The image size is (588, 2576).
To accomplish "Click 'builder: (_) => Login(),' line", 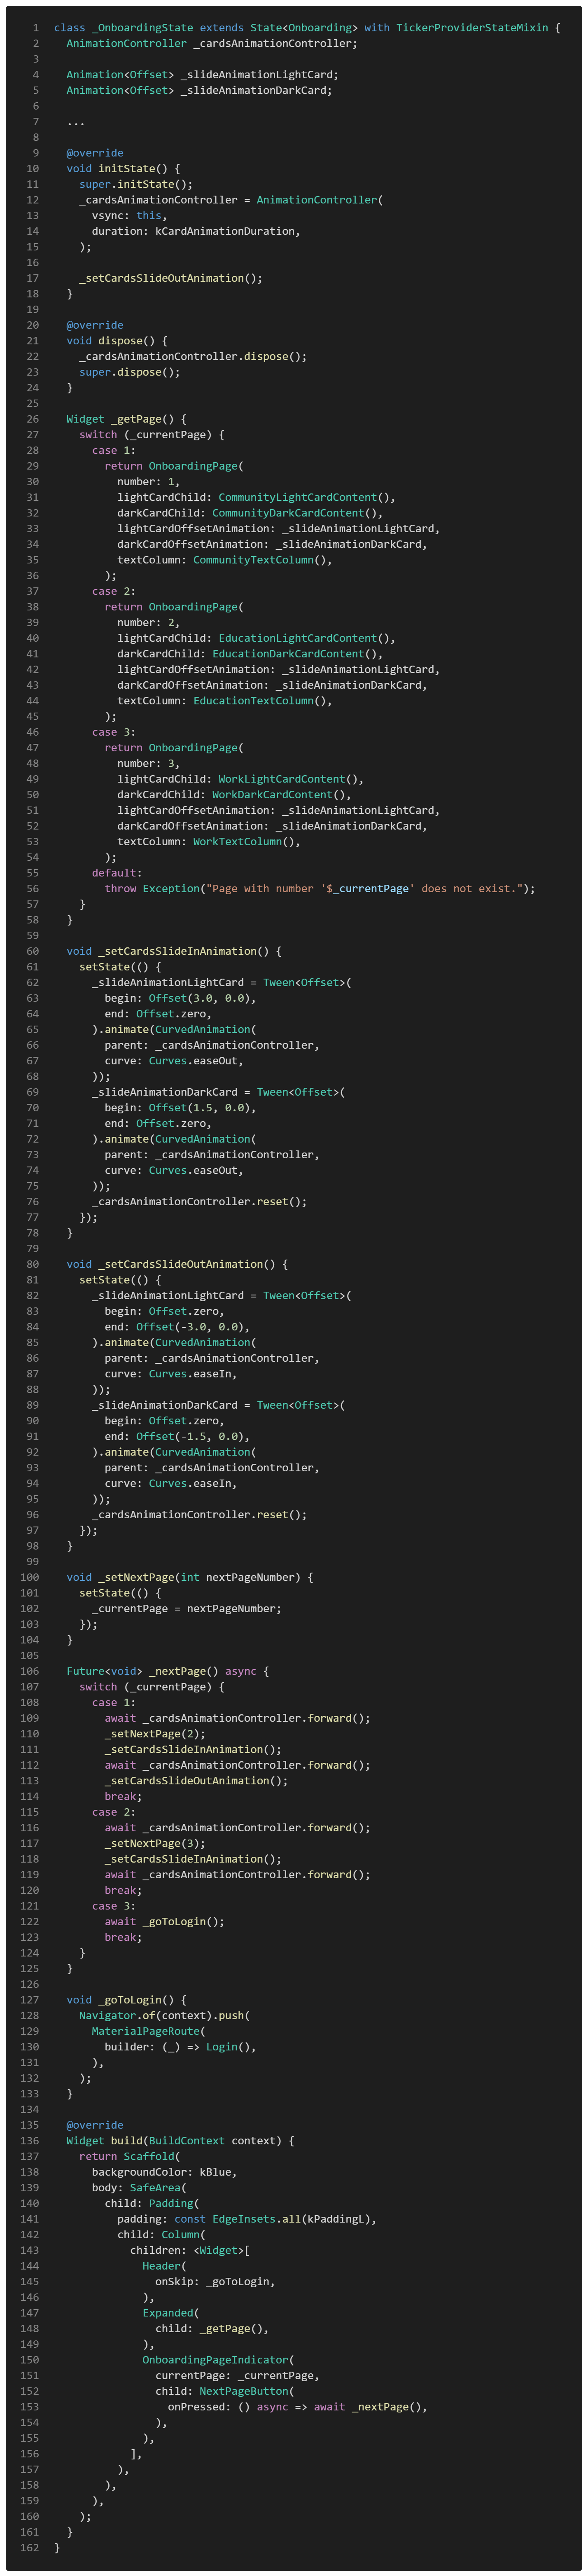I will pyautogui.click(x=181, y=2047).
